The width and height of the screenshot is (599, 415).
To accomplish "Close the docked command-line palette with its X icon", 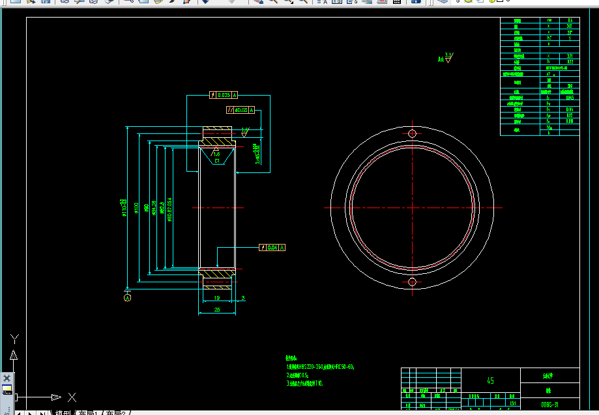I will click(7, 378).
